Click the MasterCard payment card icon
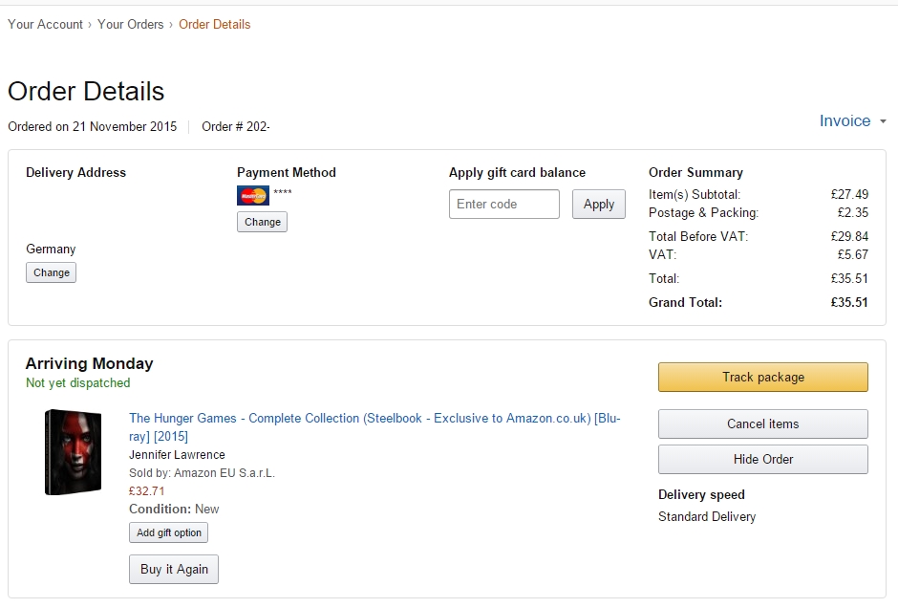898x608 pixels. click(x=252, y=195)
